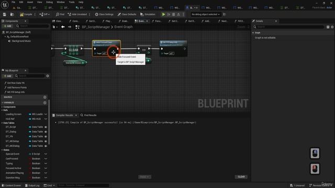The height and width of the screenshot is (188, 335).
Task: Open the Help menu
Action: 81,2
